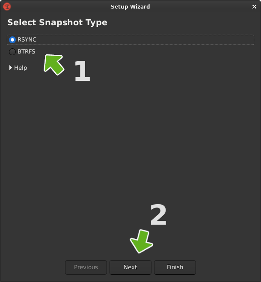Screen dimensions: 261x282
Task: Click the Timeshift app icon in title bar
Action: [x=7, y=6]
